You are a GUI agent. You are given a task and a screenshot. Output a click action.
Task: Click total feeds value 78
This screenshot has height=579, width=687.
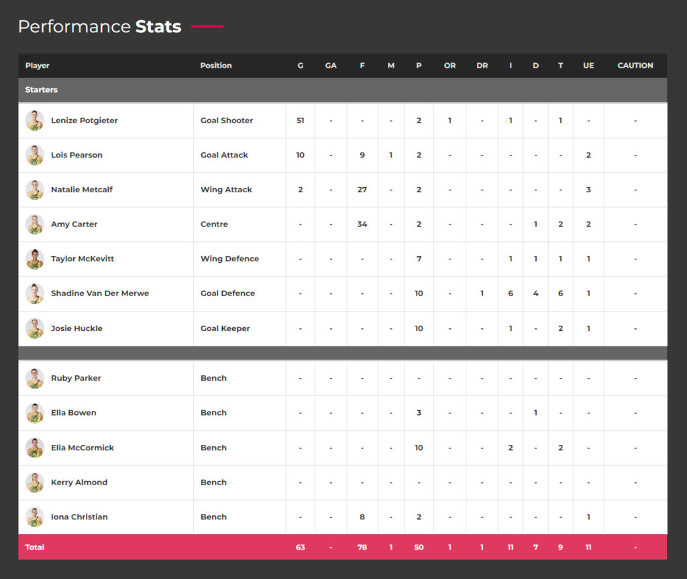pyautogui.click(x=362, y=547)
